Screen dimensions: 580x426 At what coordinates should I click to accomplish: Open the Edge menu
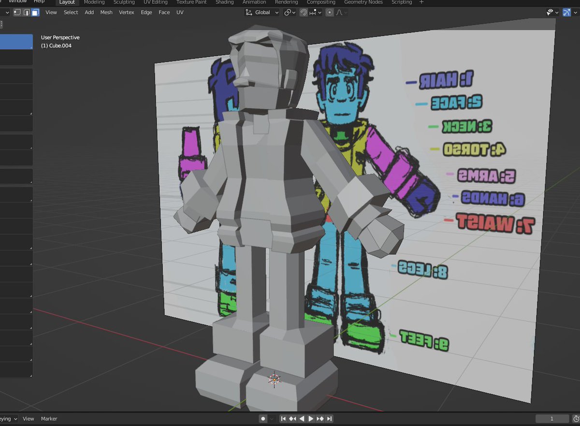146,13
